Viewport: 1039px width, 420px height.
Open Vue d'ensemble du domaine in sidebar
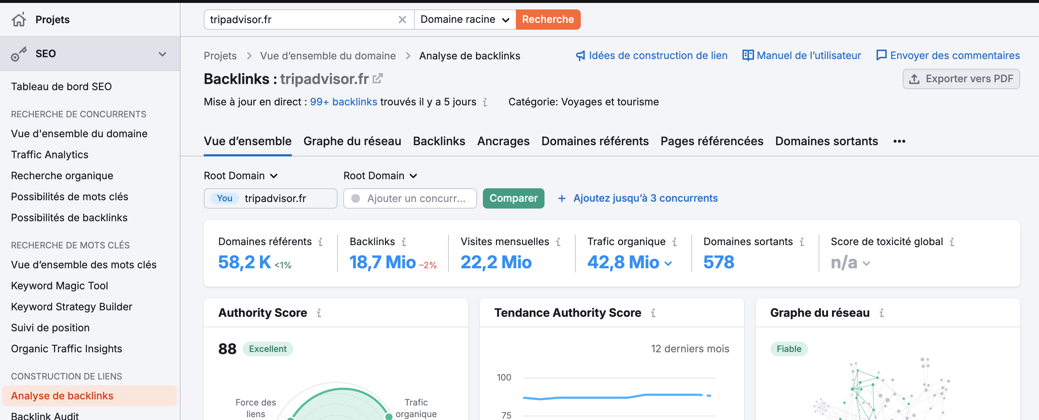pos(79,134)
